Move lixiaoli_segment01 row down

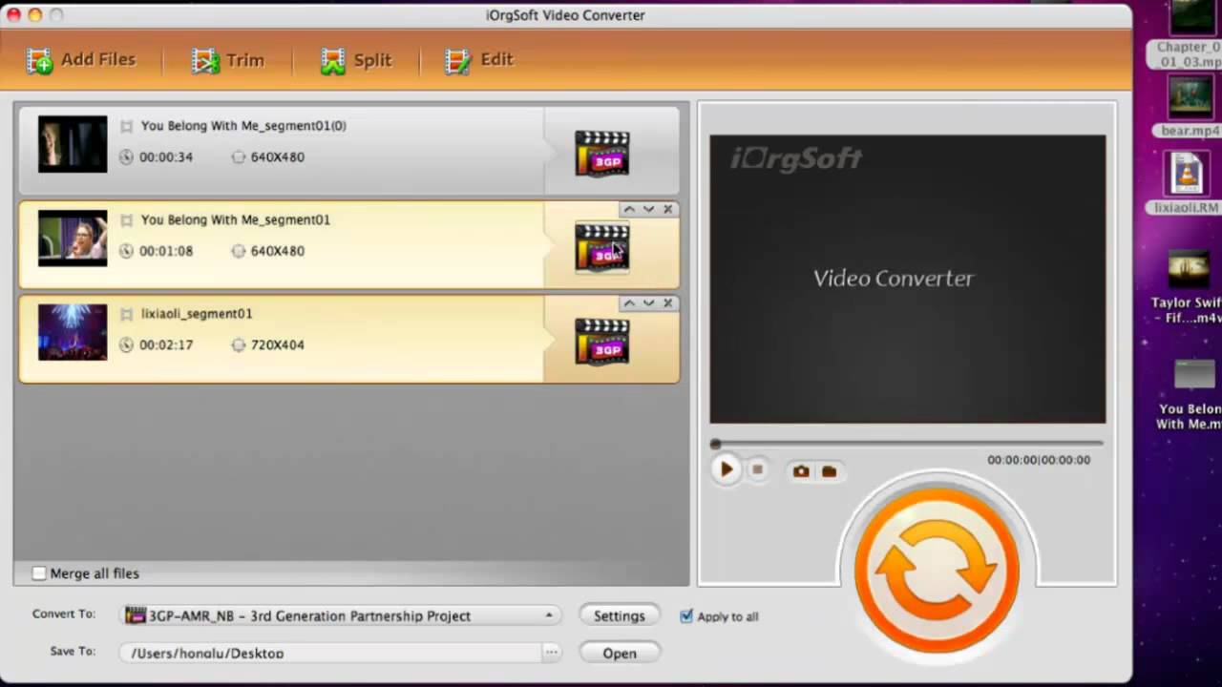[648, 302]
